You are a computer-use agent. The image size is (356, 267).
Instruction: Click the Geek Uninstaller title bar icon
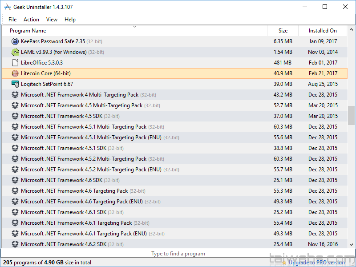(7, 7)
